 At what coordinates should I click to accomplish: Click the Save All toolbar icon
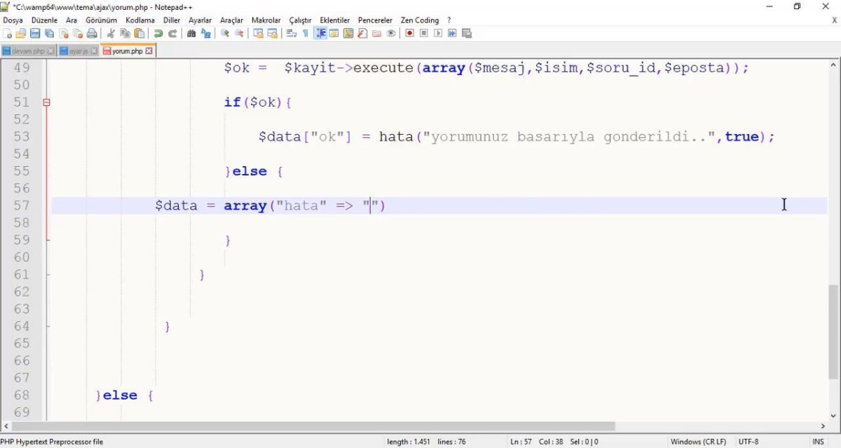tap(49, 33)
